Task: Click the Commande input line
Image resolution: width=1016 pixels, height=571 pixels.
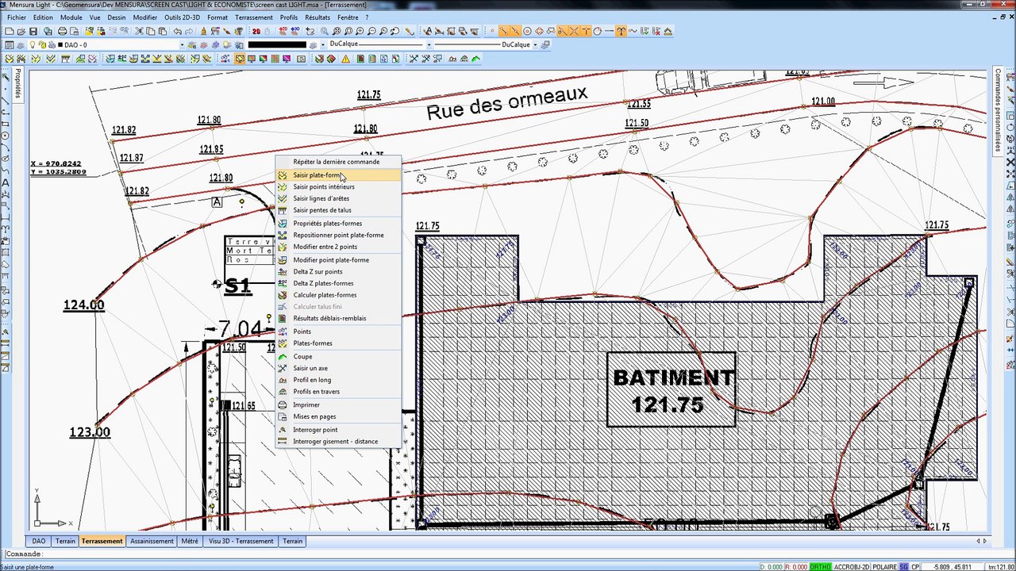Action: tap(508, 554)
